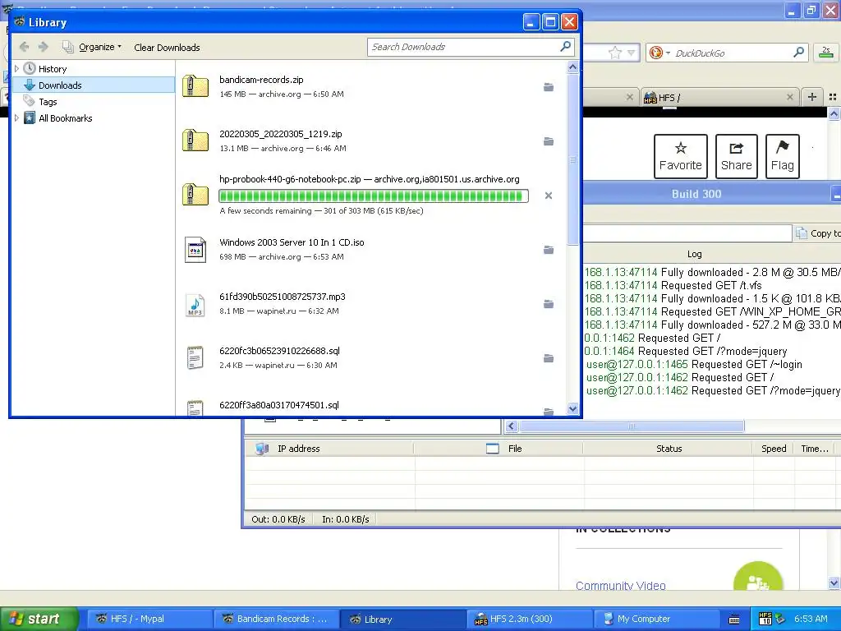Click Copy to clipboard in HFS

(817, 233)
